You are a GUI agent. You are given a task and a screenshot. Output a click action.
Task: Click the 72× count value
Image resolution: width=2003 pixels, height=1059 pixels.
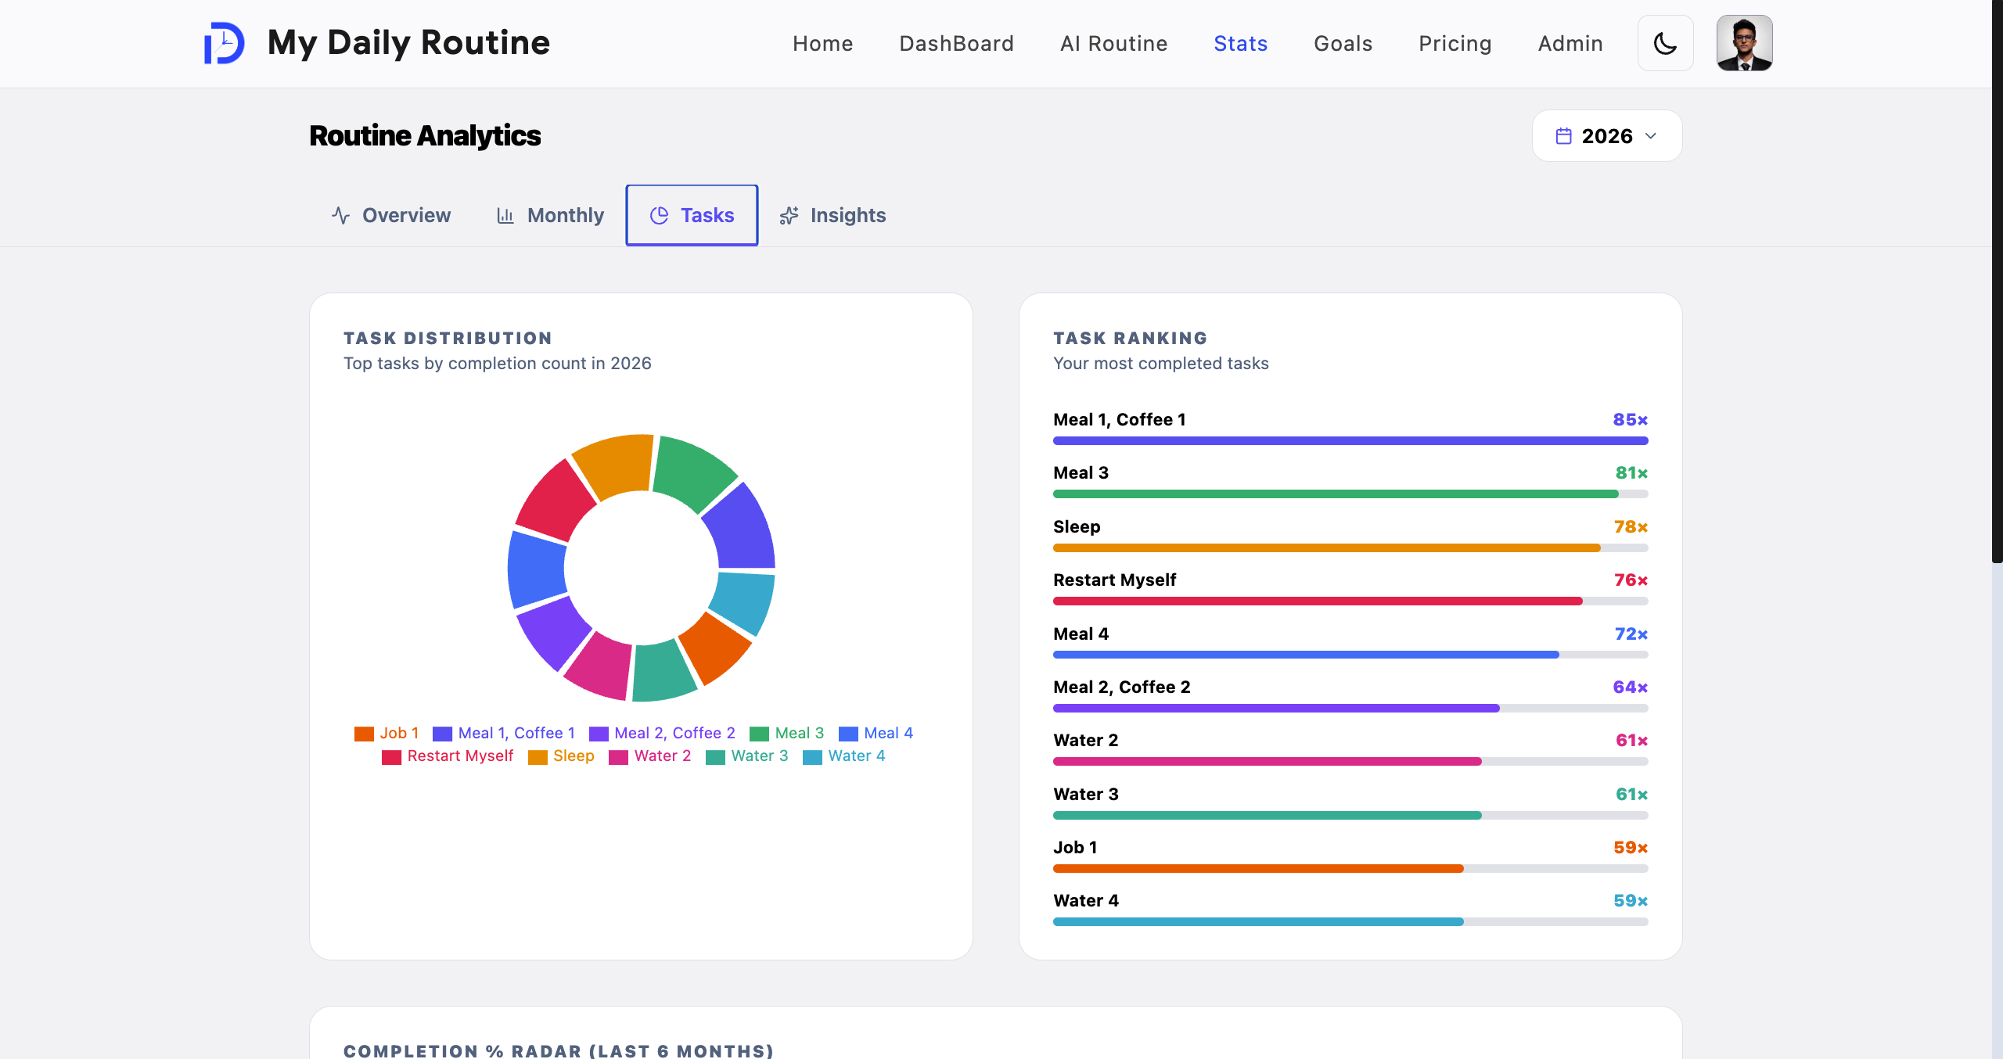pyautogui.click(x=1631, y=634)
